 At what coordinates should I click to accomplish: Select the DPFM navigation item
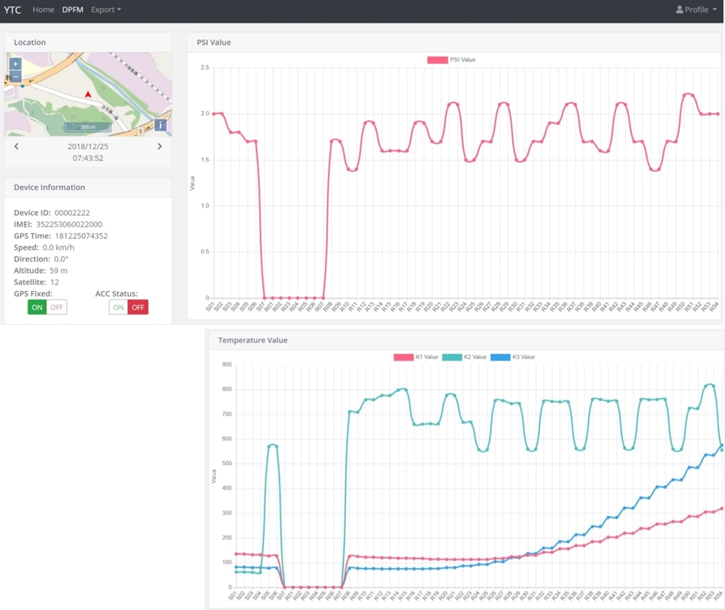tap(73, 10)
